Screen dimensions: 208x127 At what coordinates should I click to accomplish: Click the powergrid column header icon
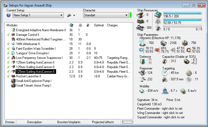coord(80,25)
